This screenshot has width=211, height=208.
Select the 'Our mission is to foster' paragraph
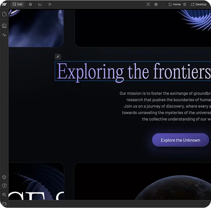165,106
